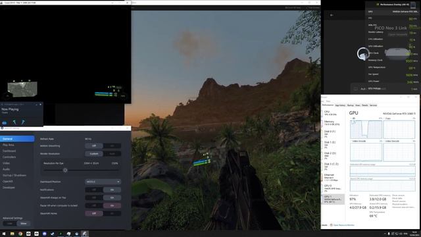
Task: Turn Notifications Off in SteamVR settings
Action: tap(94, 190)
